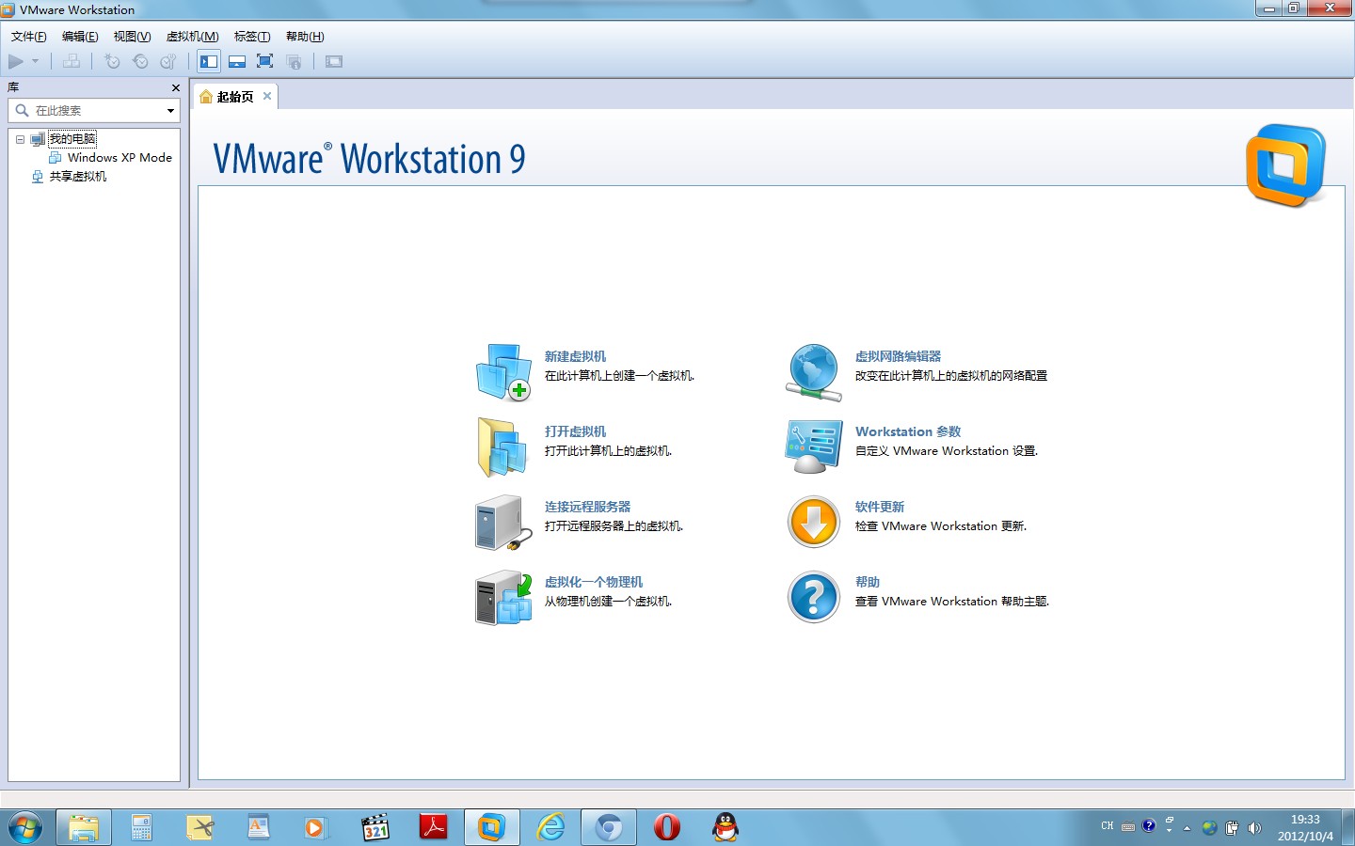Open the 编辑(E) menu
1355x846 pixels.
coord(80,37)
